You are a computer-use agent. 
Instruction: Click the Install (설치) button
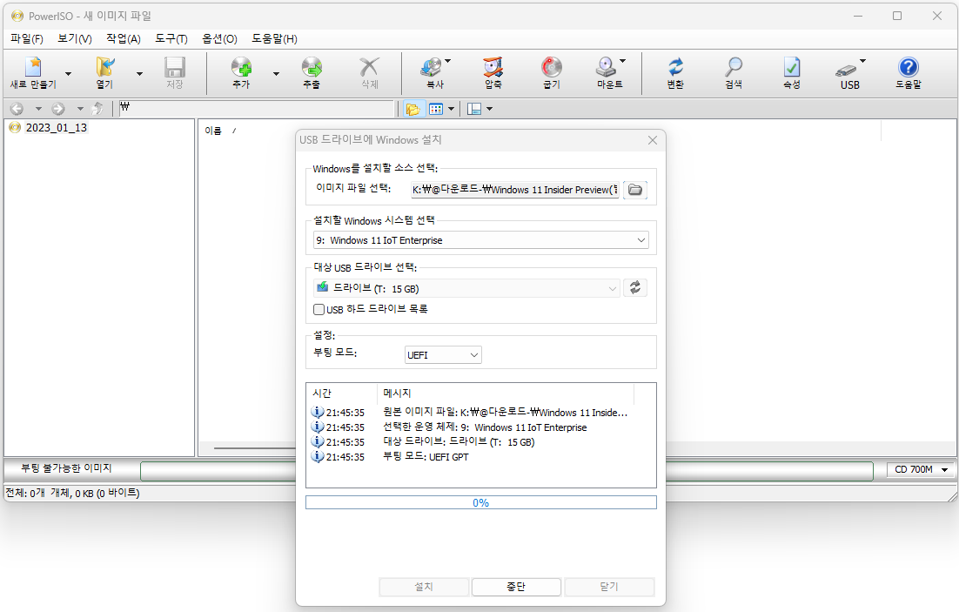424,586
